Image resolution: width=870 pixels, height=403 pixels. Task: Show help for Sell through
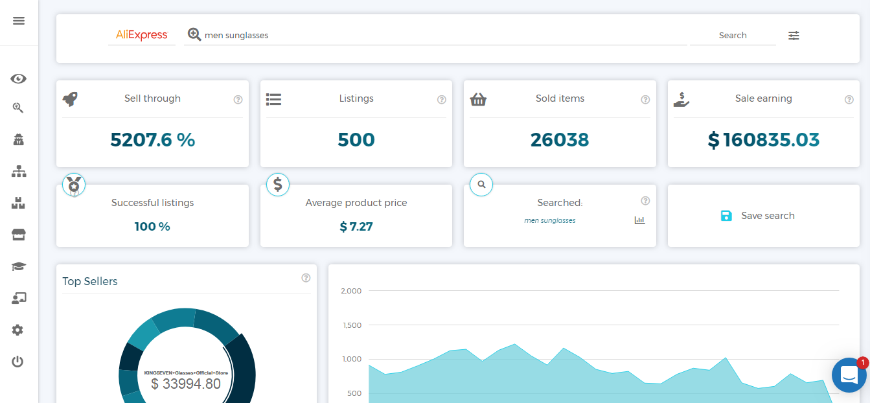pos(238,100)
